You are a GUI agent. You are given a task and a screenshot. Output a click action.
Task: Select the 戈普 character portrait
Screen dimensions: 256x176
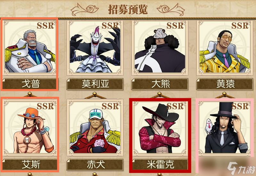point(30,47)
